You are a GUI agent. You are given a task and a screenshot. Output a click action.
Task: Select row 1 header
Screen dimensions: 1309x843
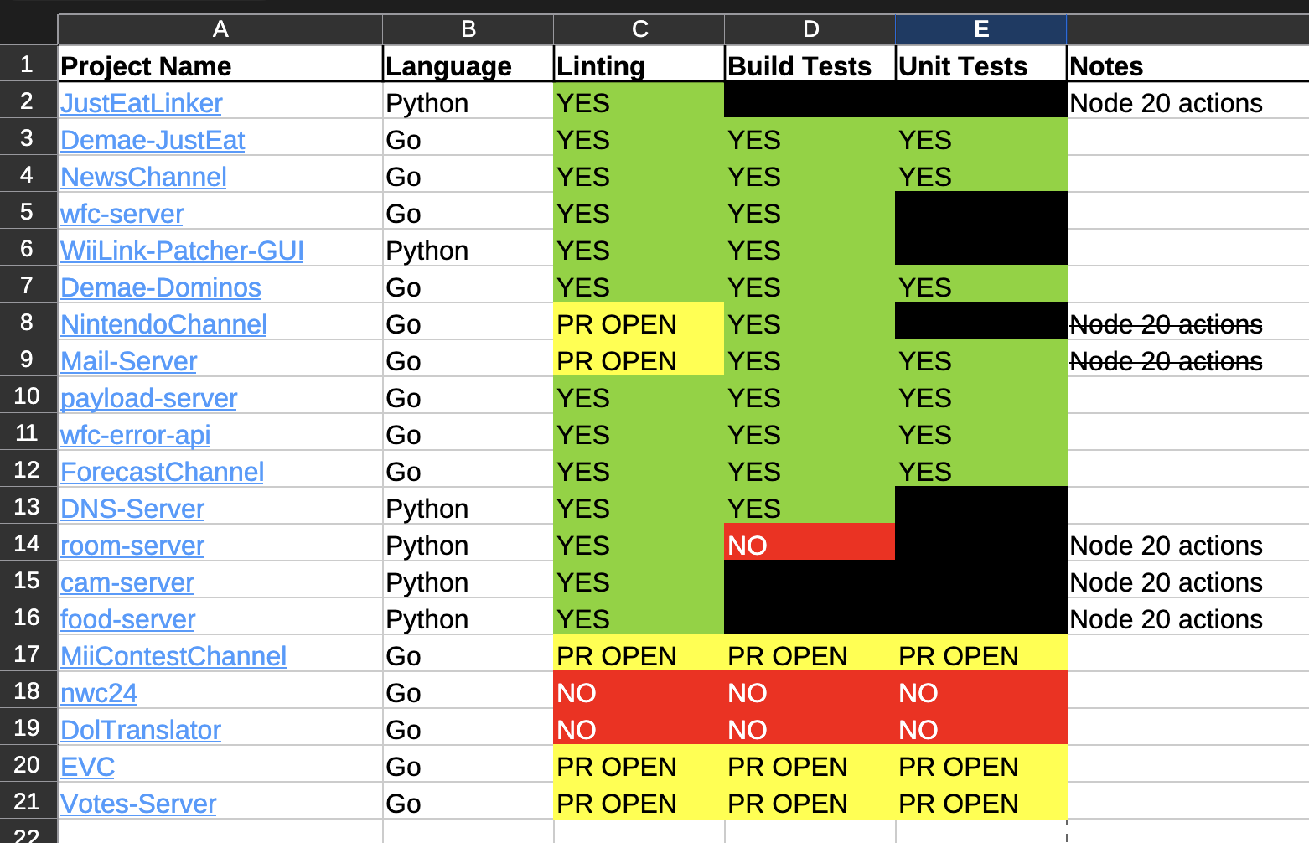pos(28,64)
